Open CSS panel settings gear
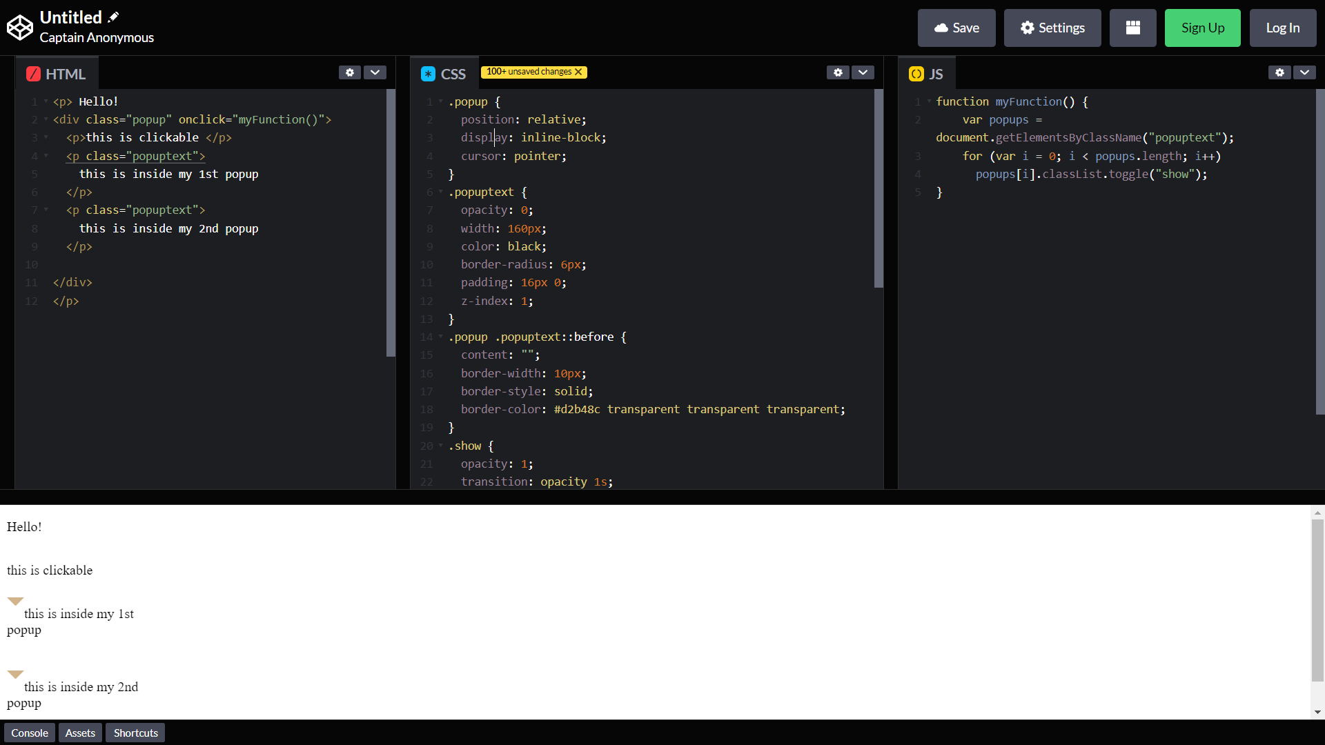The height and width of the screenshot is (745, 1325). 838,71
